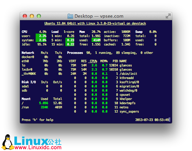
Task: Select the VIRT column header
Action: click(x=72, y=61)
